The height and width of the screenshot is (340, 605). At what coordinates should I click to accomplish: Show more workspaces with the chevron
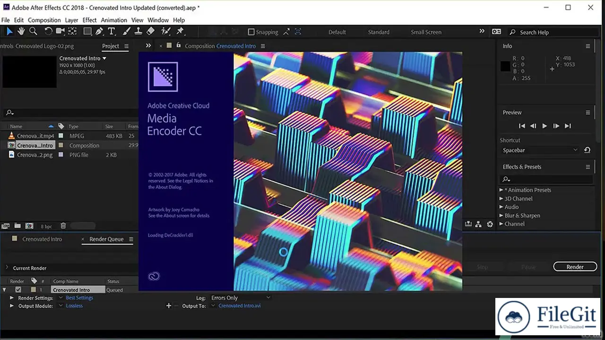[482, 31]
